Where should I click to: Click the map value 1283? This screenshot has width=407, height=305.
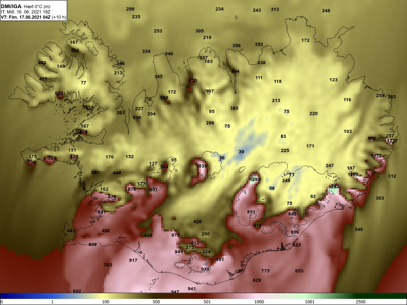click(x=334, y=187)
